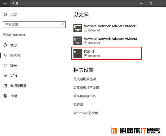Open 更改适配器选项 link
This screenshot has width=166, height=136.
pyautogui.click(x=85, y=79)
